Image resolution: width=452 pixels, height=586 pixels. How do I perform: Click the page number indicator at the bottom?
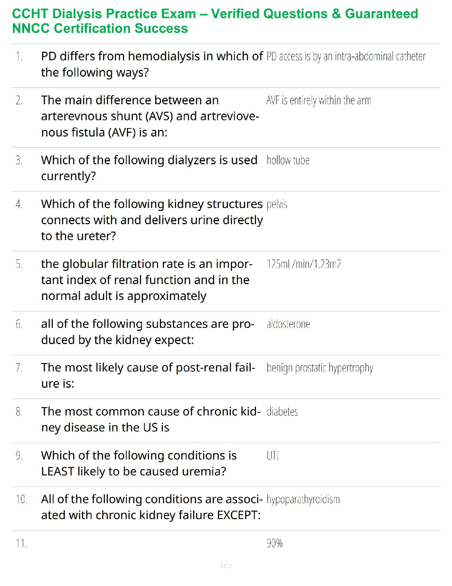click(226, 566)
